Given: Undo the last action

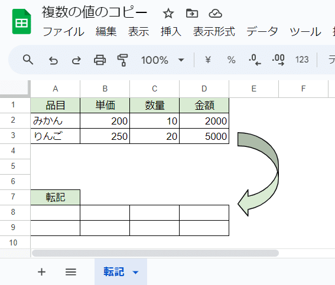Looking at the screenshot, I should click(53, 61).
